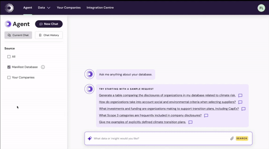Uncheck the Manifest Database checkbox
Screen dimensions: 269x149
9,67
